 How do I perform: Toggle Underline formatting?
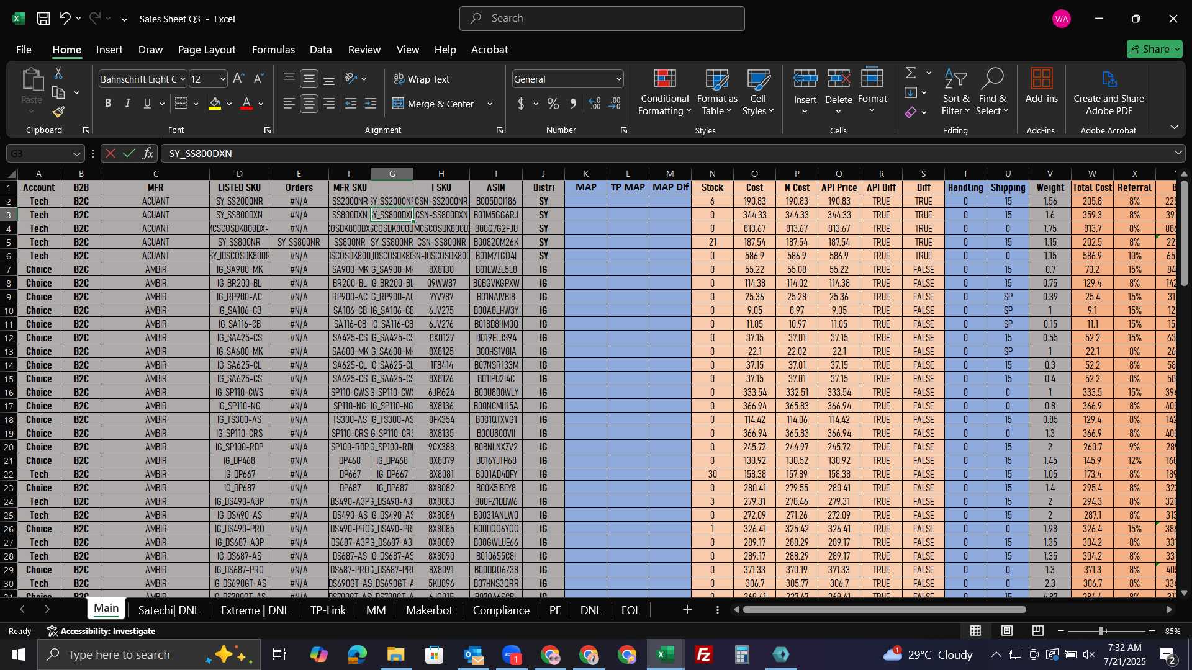(x=147, y=104)
